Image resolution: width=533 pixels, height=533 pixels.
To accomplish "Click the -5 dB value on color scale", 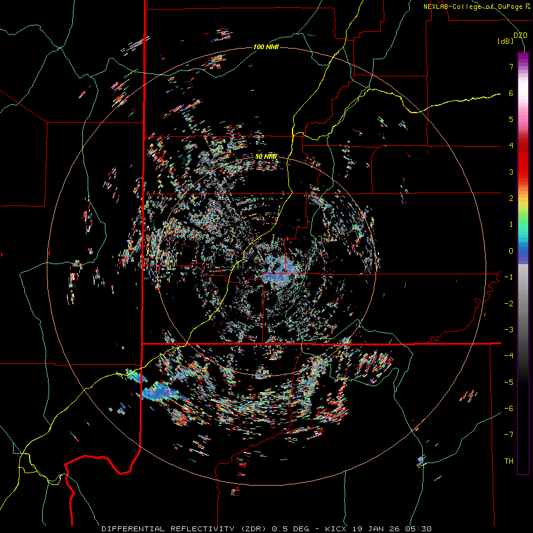I will [x=509, y=383].
